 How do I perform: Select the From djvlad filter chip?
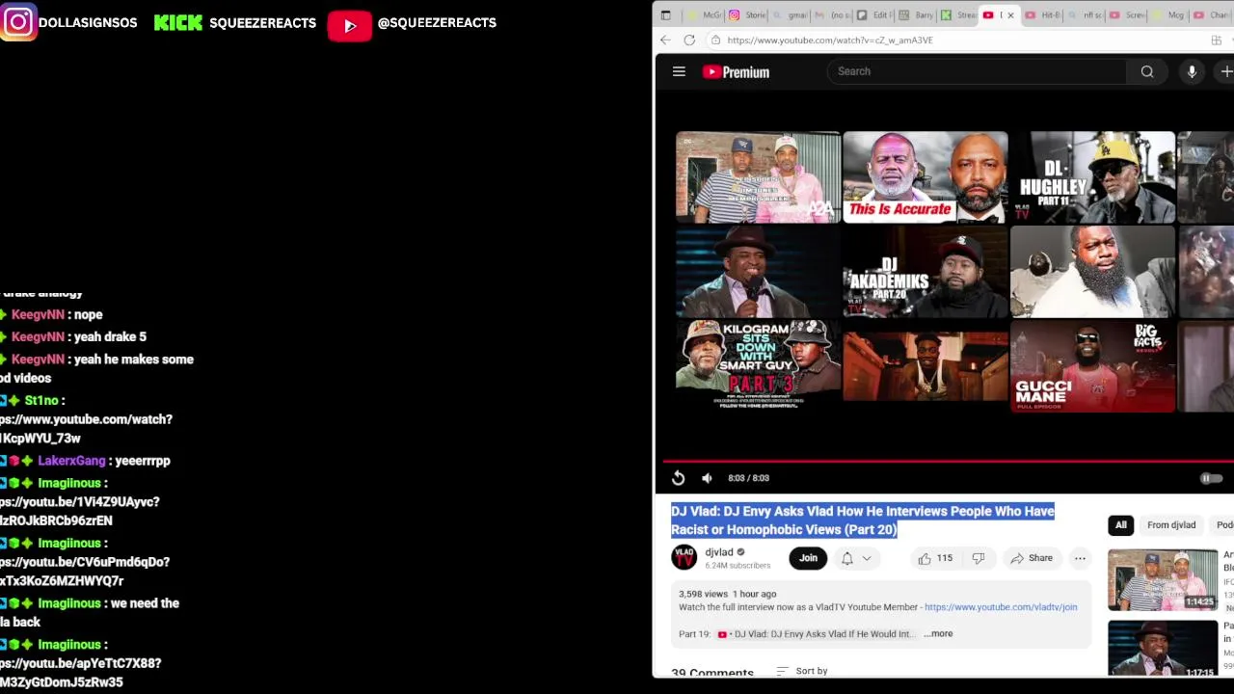1171,525
